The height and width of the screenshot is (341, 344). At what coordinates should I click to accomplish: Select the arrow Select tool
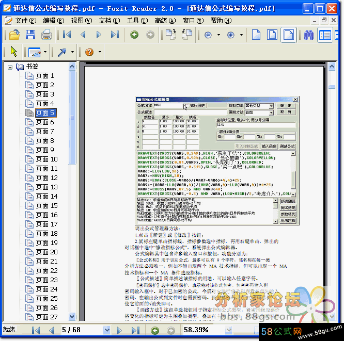click(13, 52)
